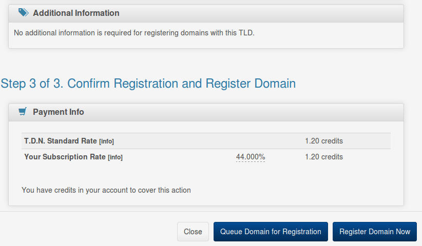Click the T.D.N. Standard Rate label
422x246 pixels.
[61, 141]
